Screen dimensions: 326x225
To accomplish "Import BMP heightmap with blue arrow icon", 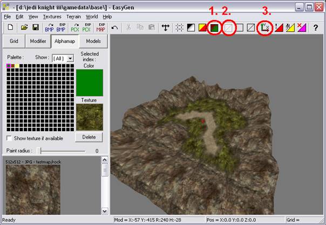I will click(49, 28).
